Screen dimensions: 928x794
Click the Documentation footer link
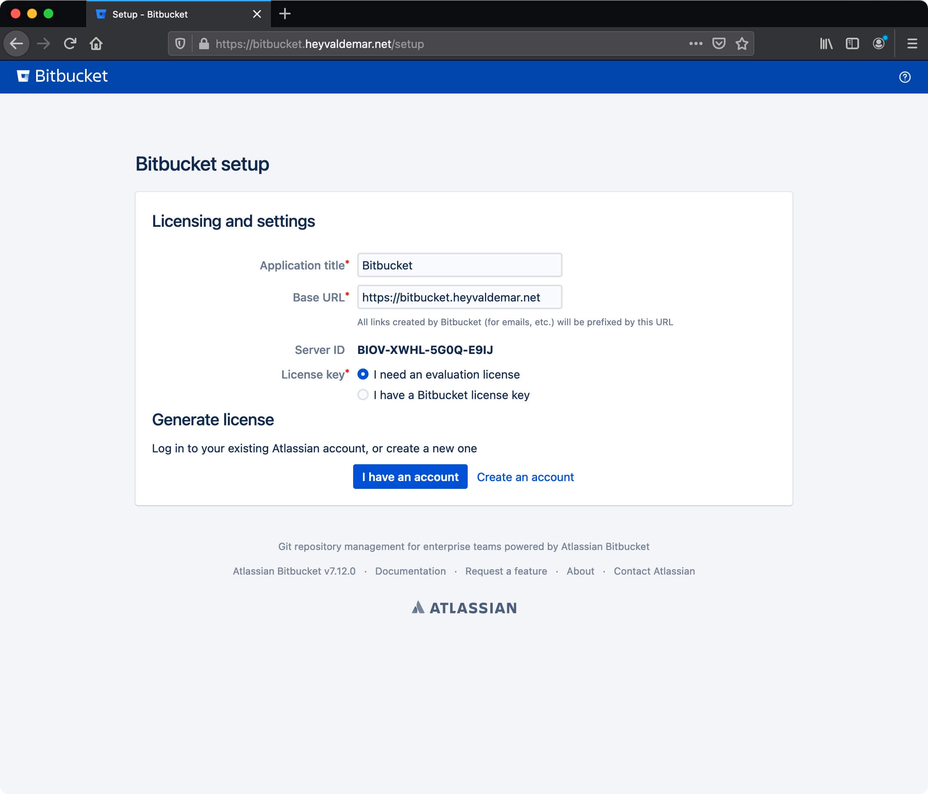tap(409, 570)
